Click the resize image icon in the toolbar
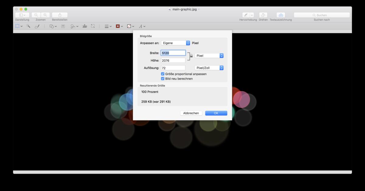Screen dimensions: 365x191 93,26
